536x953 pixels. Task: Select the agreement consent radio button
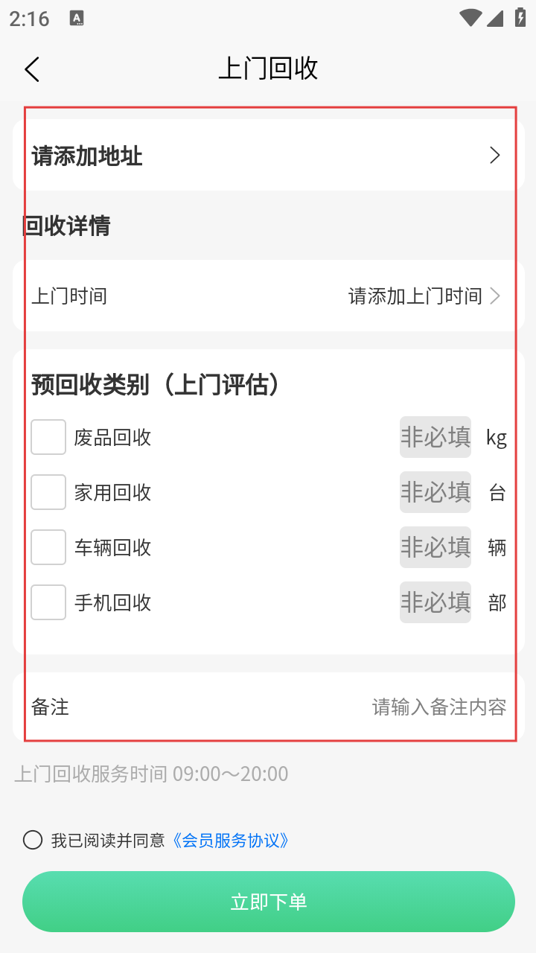click(33, 841)
